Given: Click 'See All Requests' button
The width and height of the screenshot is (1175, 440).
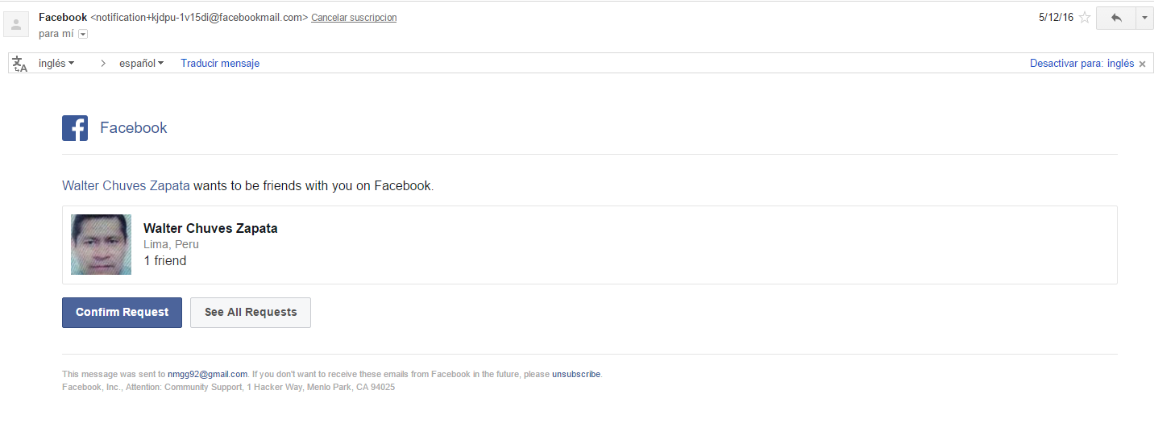Looking at the screenshot, I should click(251, 313).
